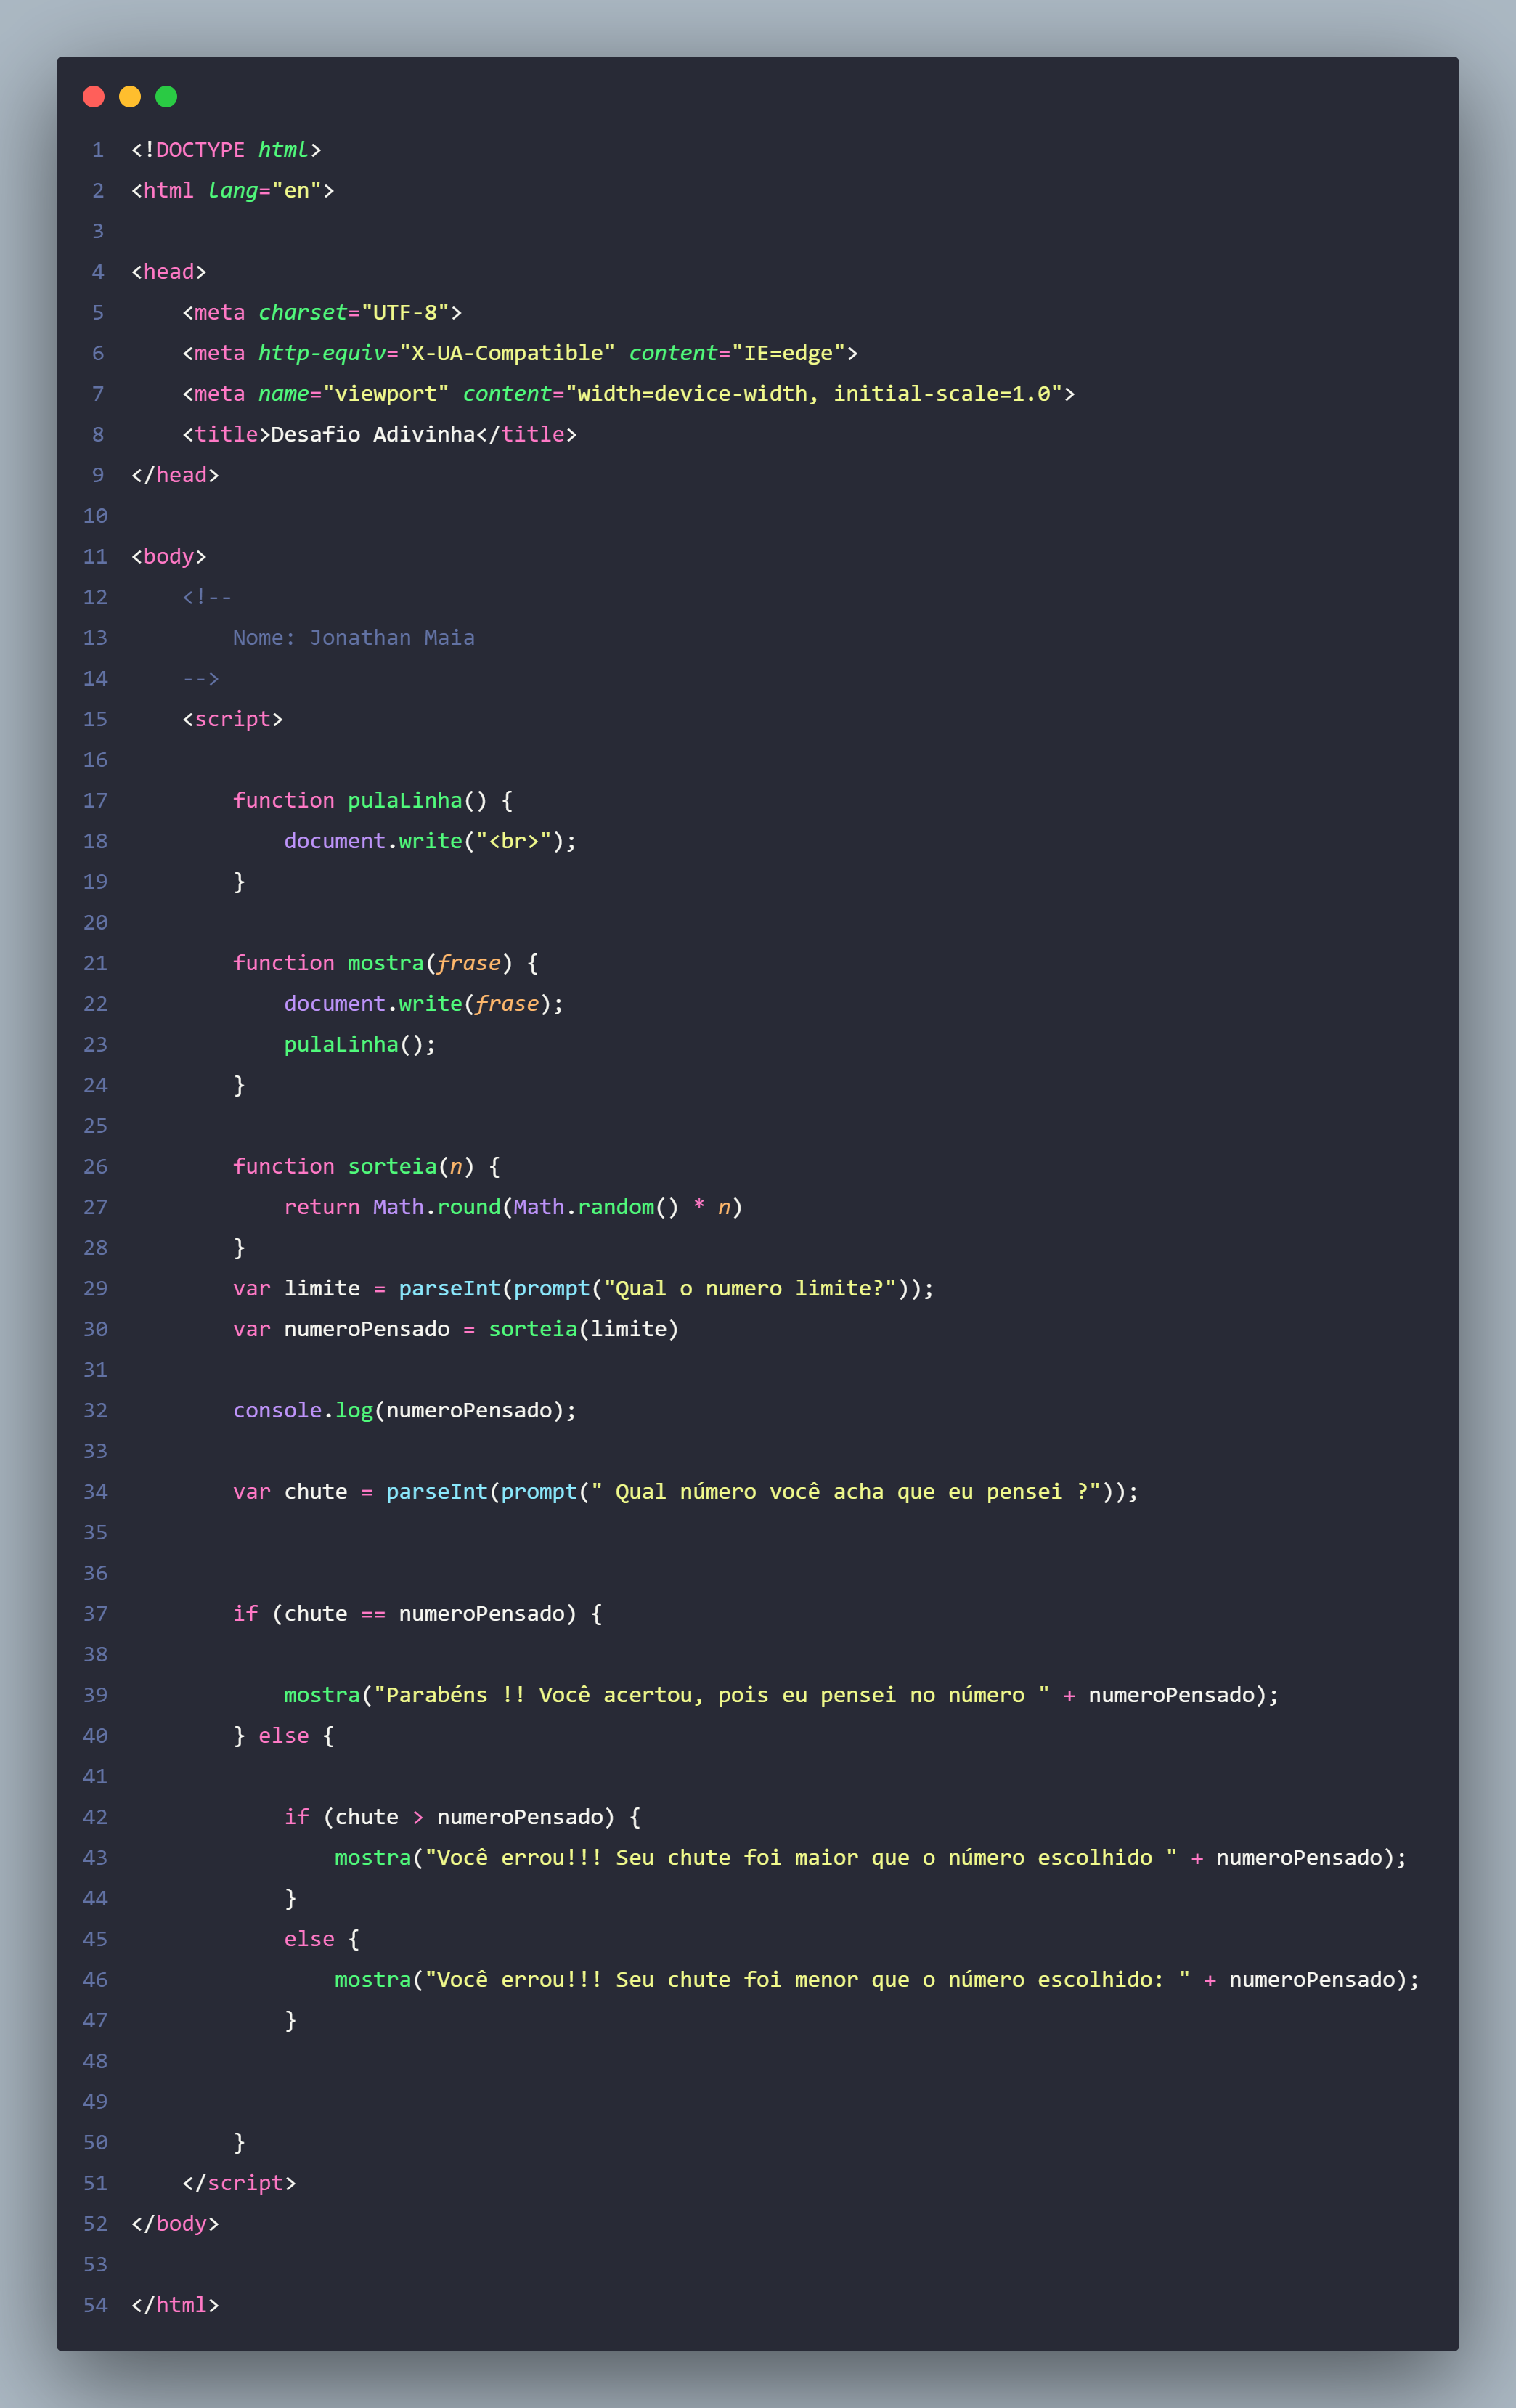Image resolution: width=1516 pixels, height=2408 pixels.
Task: Select the meta charset="UTF-8" line
Action: point(322,312)
